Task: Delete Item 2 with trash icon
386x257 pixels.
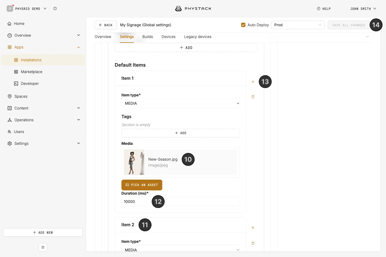Action: coord(253,243)
